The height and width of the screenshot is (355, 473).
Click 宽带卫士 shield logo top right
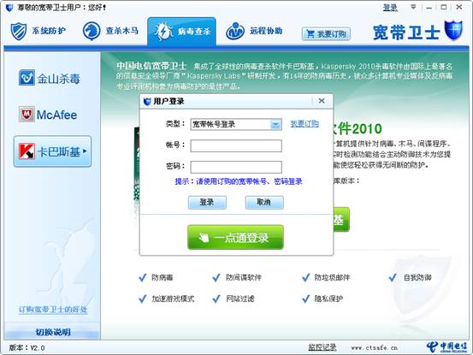click(453, 30)
